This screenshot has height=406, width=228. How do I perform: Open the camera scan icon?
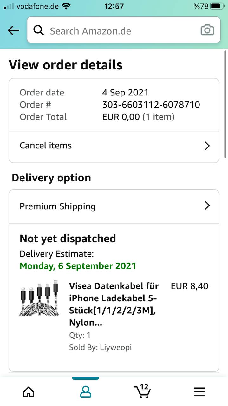pyautogui.click(x=207, y=30)
